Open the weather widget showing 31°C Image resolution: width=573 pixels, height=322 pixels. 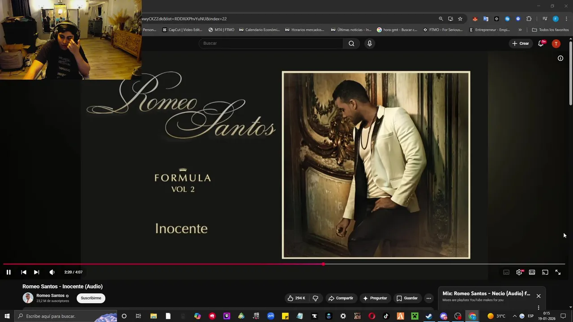click(x=496, y=316)
